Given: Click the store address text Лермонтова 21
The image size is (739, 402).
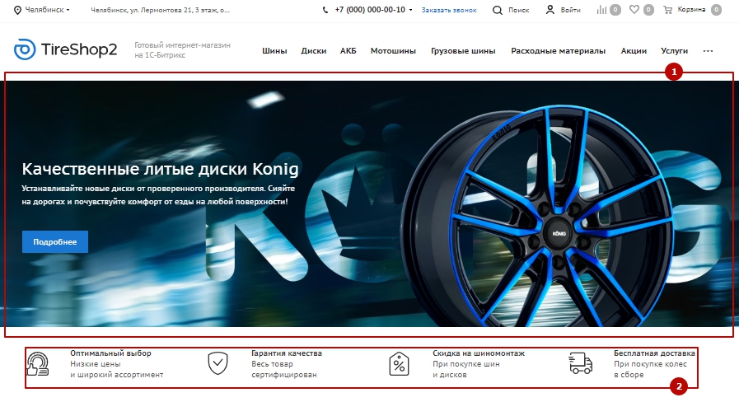Looking at the screenshot, I should point(161,10).
